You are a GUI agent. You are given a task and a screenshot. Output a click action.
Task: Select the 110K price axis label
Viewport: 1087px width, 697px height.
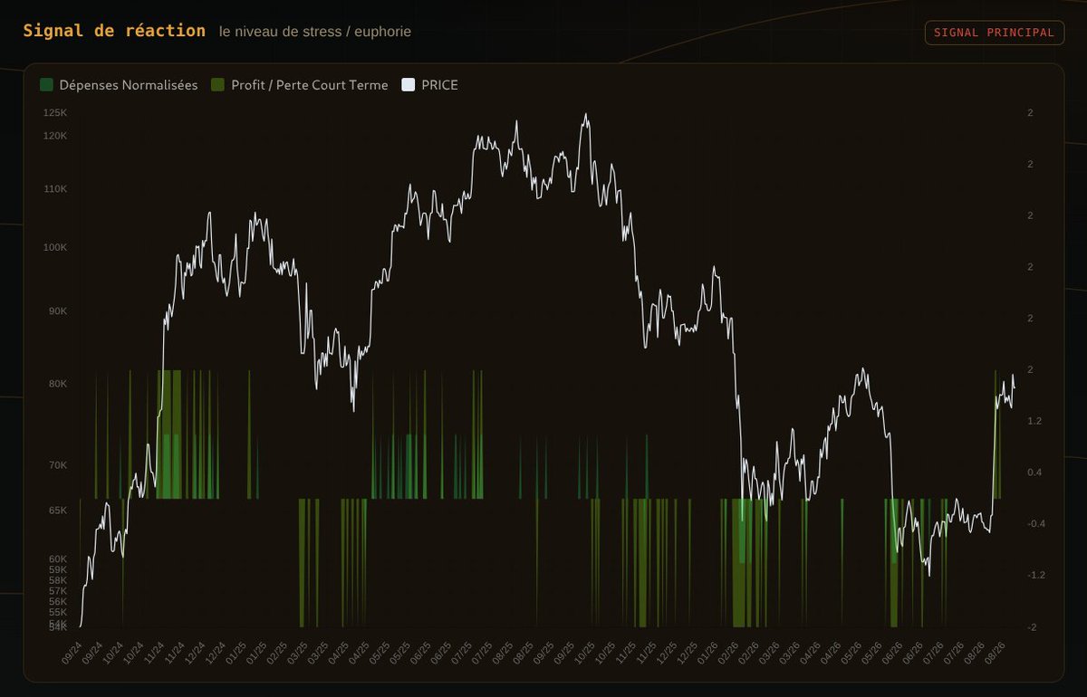coord(55,189)
